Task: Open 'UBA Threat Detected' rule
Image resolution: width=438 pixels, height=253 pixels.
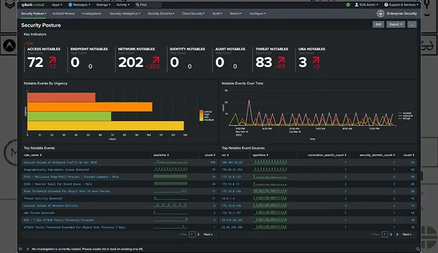Action: 39,213
